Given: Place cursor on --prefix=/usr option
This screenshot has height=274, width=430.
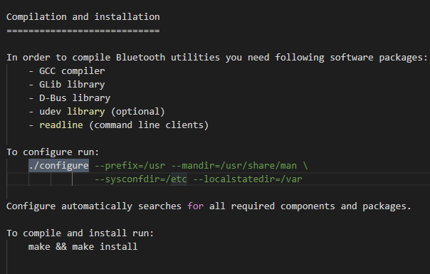Looking at the screenshot, I should 130,166.
